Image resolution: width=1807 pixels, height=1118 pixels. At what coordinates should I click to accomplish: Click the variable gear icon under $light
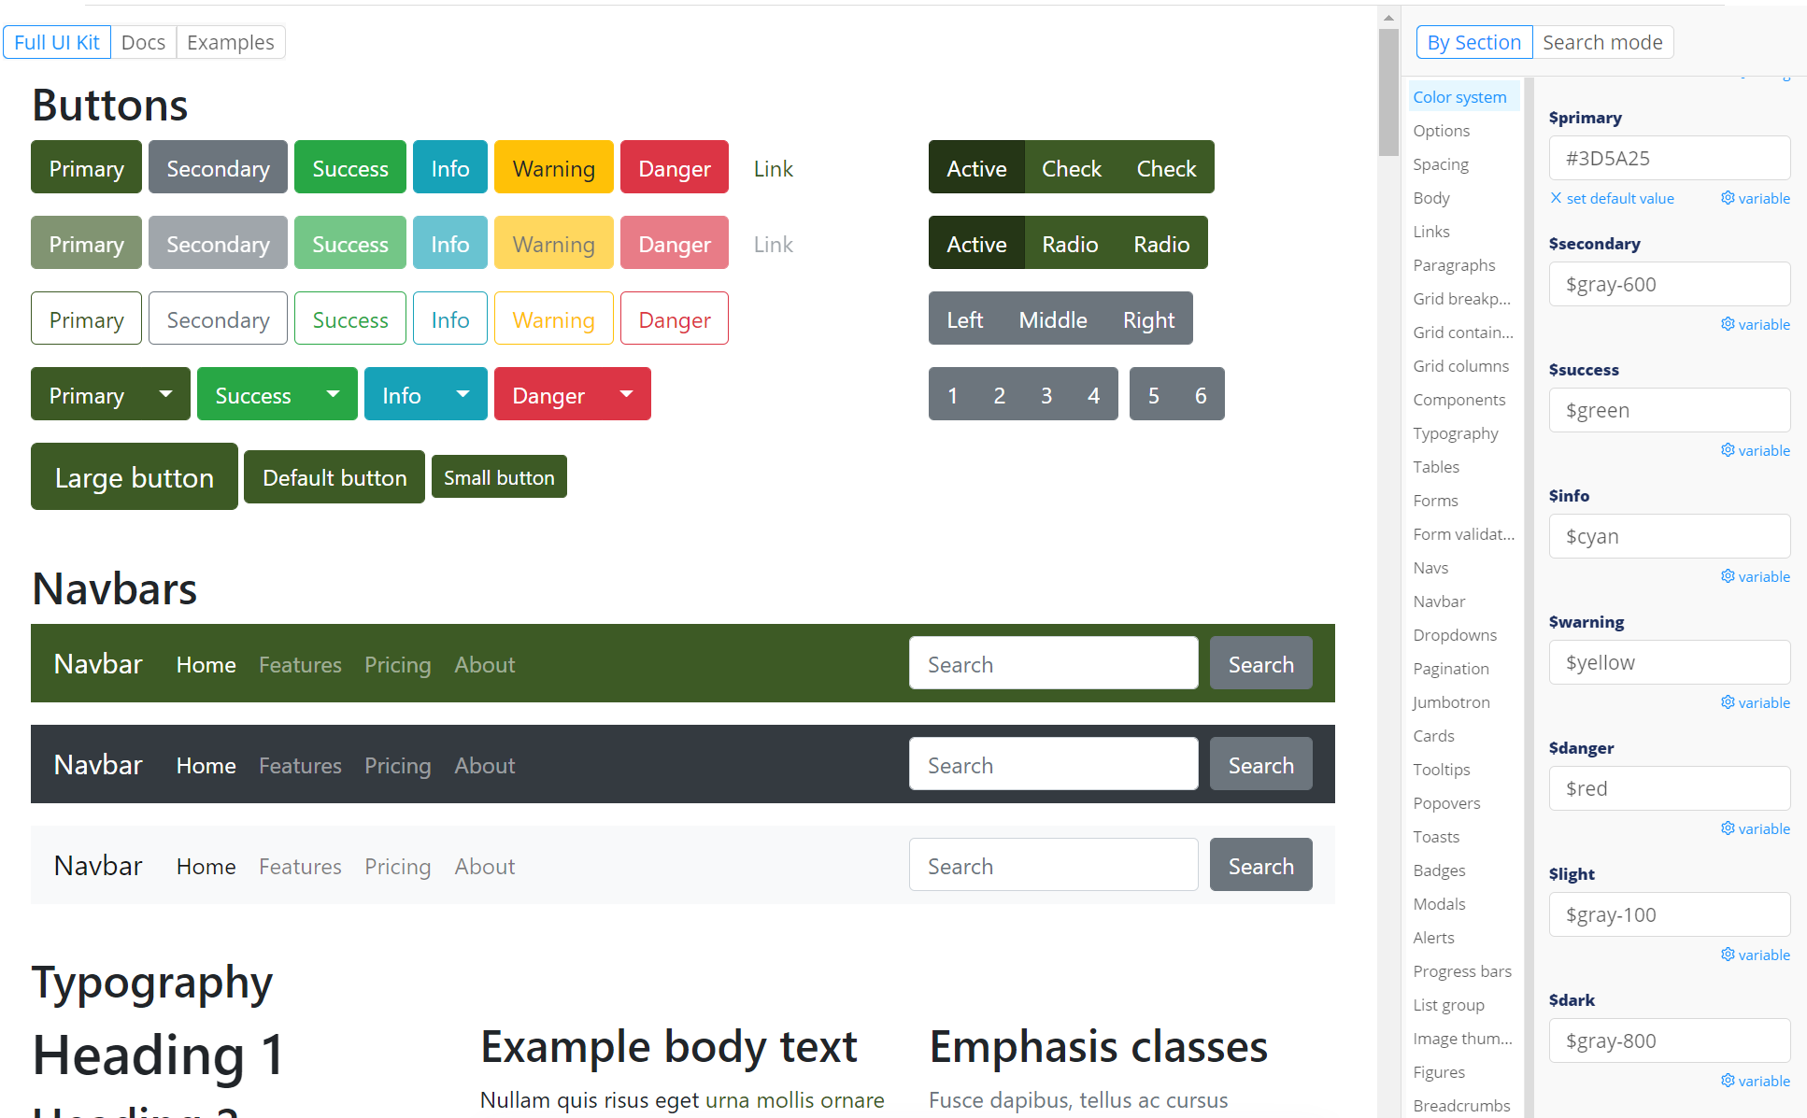coord(1728,955)
